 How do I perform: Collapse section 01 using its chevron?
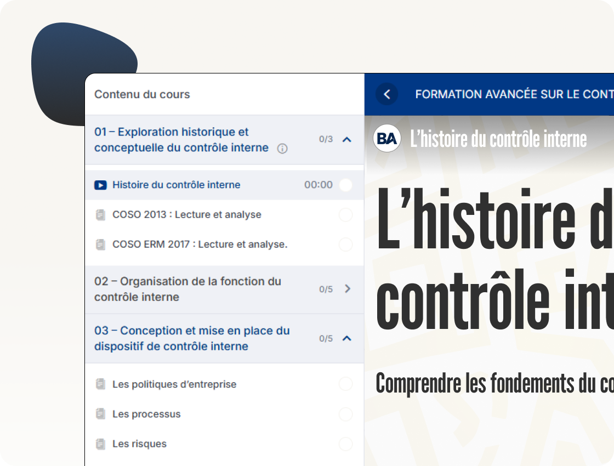pos(346,140)
